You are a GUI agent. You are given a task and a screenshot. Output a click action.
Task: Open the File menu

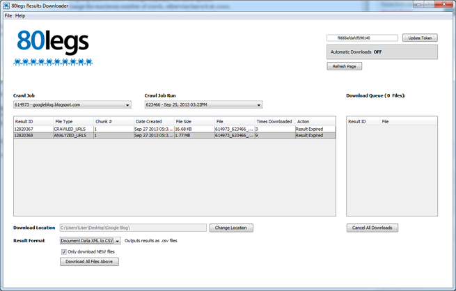[x=8, y=16]
